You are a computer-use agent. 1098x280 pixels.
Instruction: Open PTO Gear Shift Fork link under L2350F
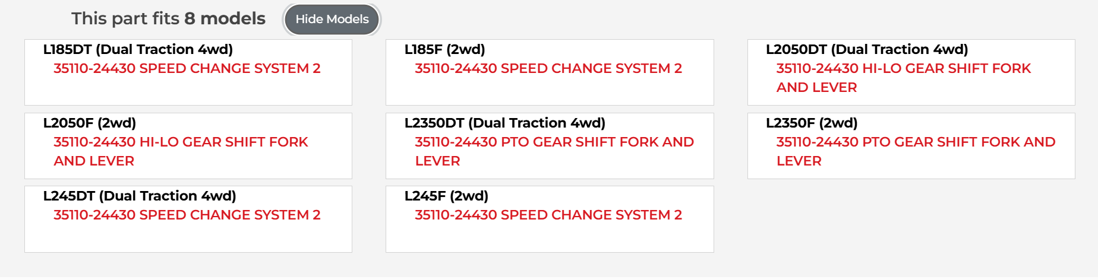(x=915, y=142)
